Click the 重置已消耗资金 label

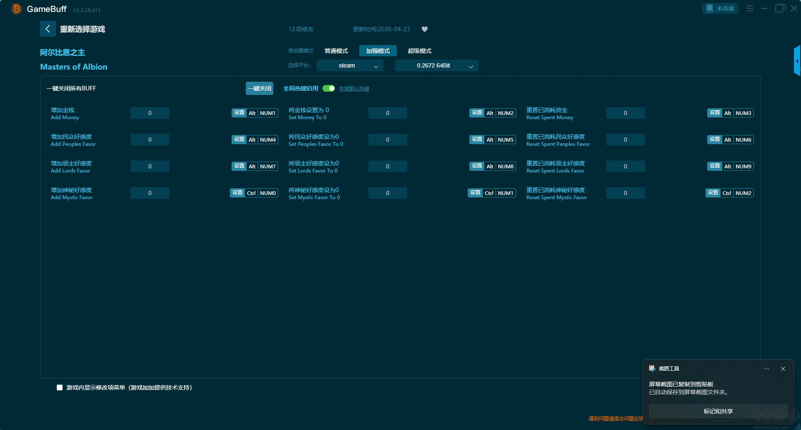click(547, 110)
